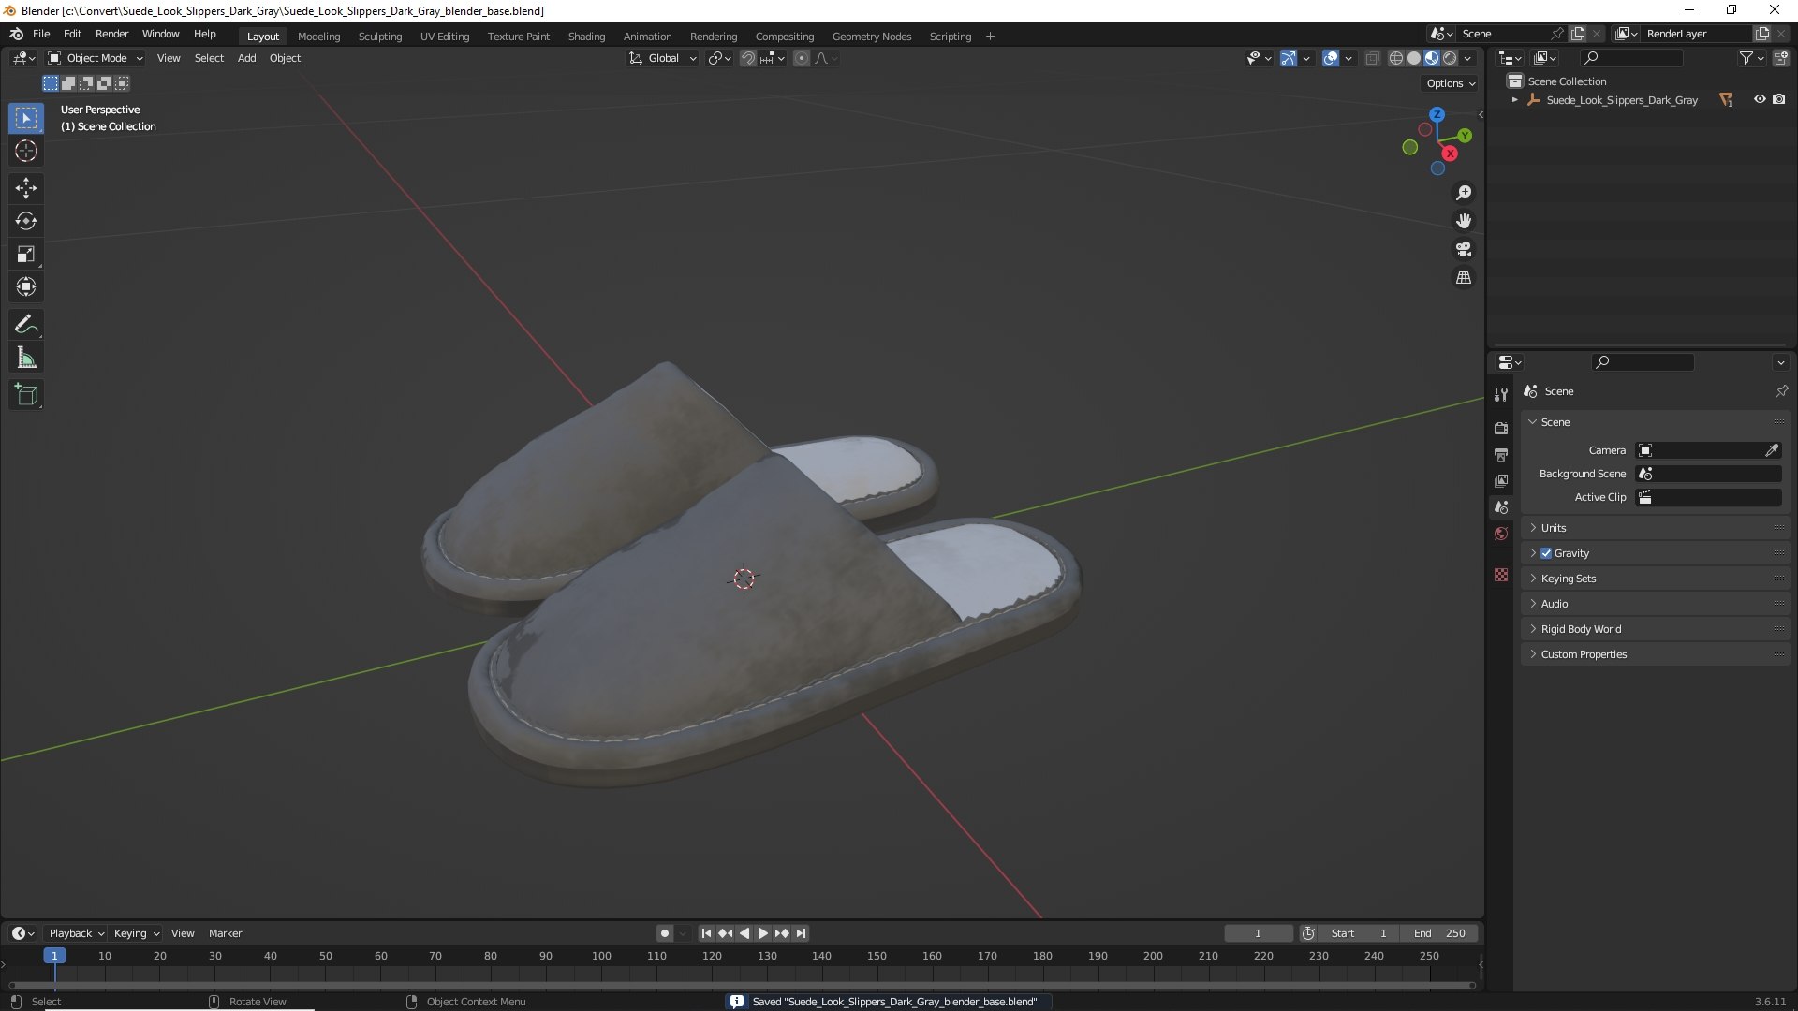Viewport: 1798px width, 1011px height.
Task: Switch to wireframe shading mode
Action: [x=1395, y=58]
